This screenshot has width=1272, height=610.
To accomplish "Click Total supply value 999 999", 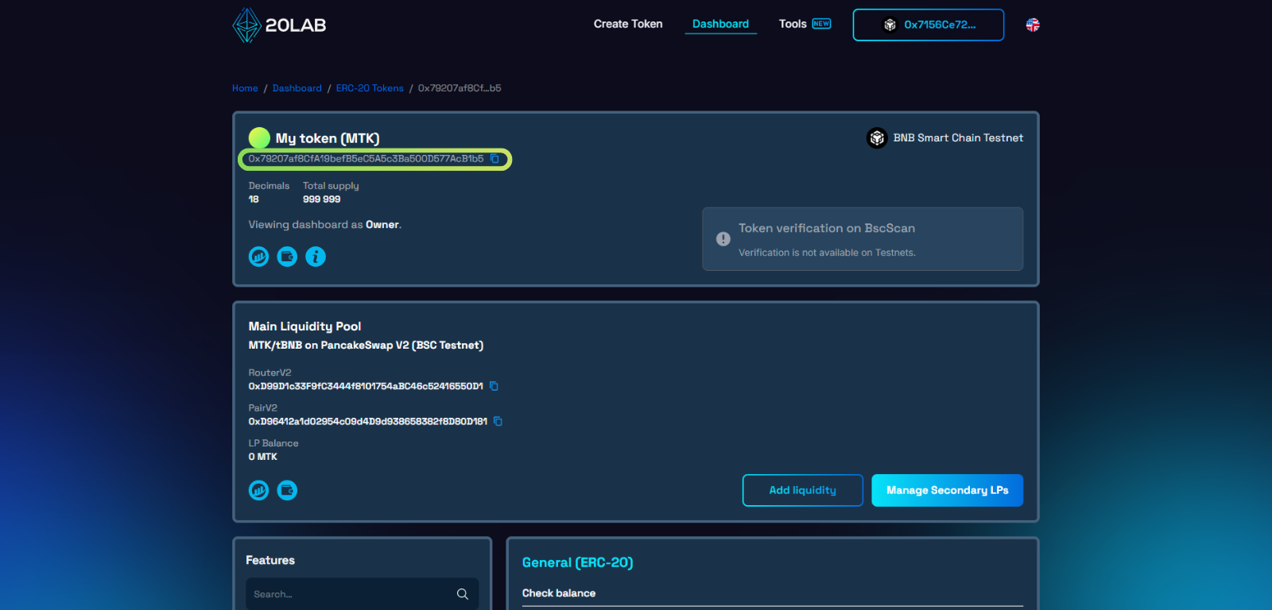I will coord(321,199).
